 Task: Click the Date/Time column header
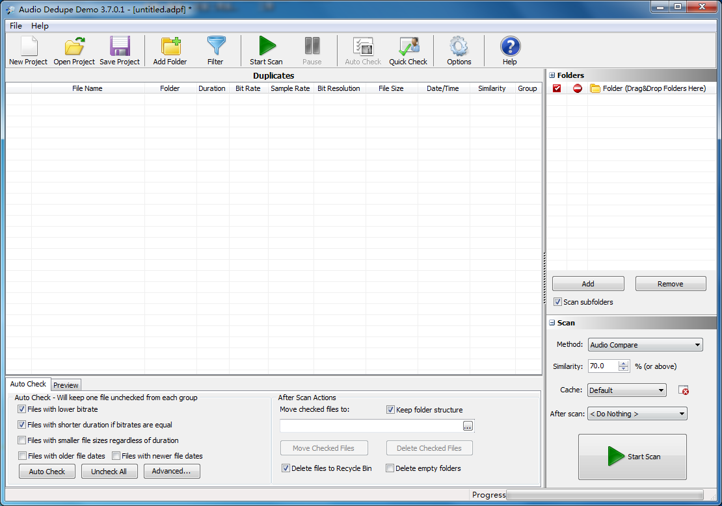(x=442, y=88)
